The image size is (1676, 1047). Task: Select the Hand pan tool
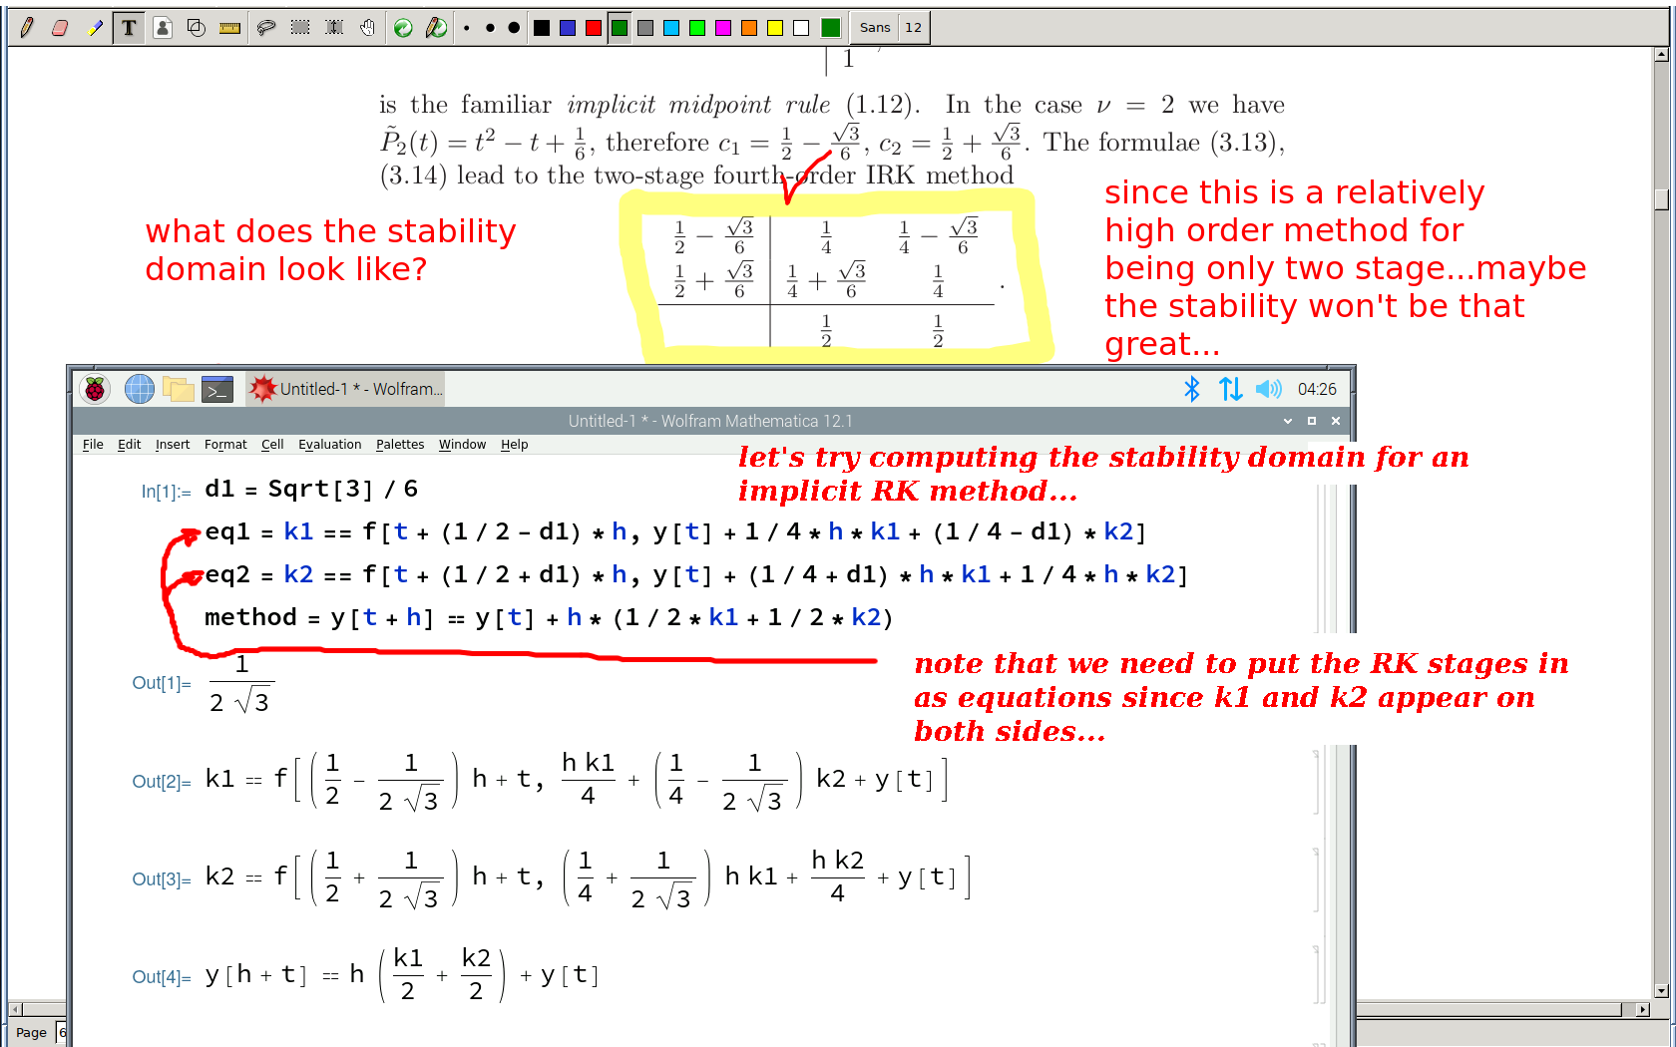click(x=368, y=28)
